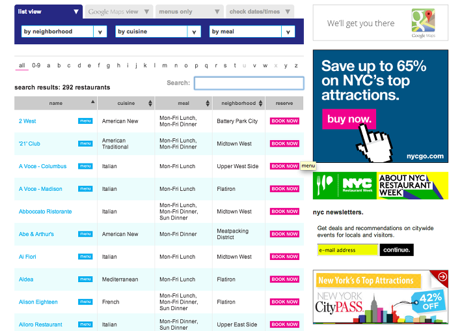Click Book Now for 2 West

coord(284,121)
